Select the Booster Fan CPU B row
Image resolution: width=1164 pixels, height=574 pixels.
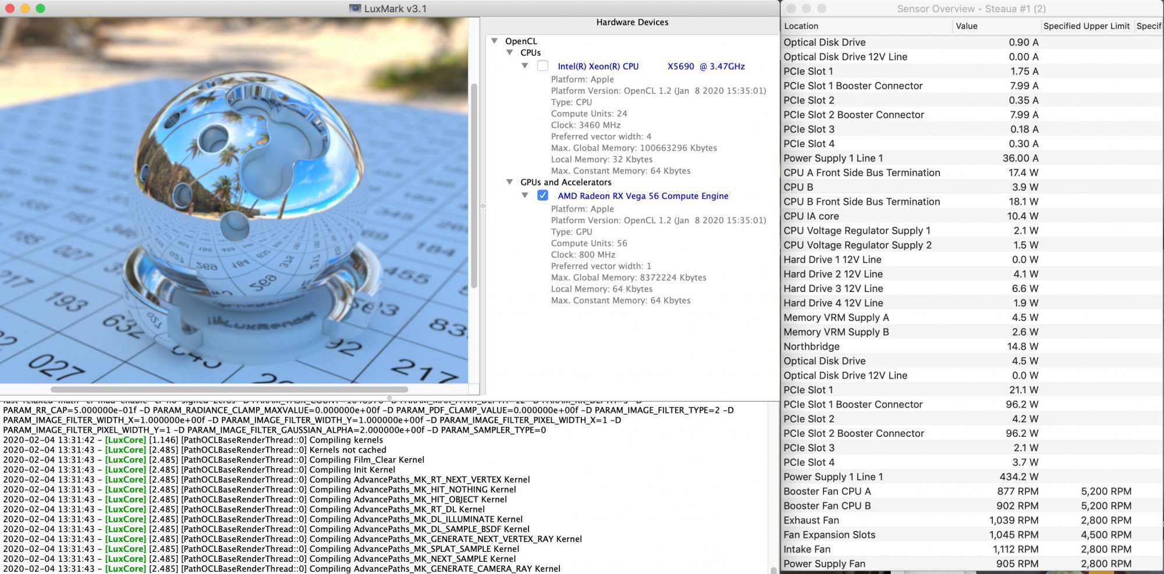971,506
